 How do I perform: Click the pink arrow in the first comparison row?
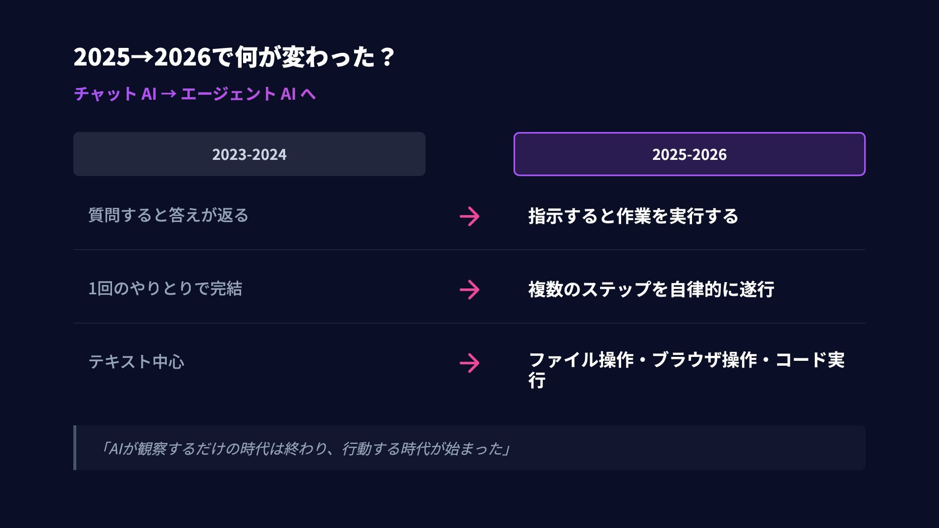tap(469, 216)
